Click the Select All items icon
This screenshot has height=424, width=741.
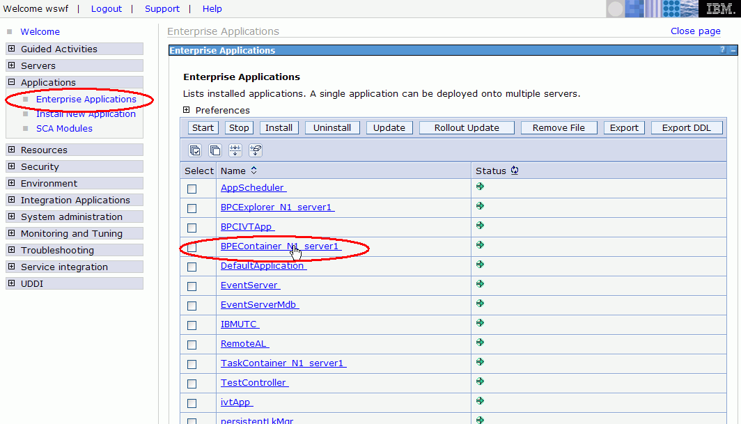pos(195,150)
